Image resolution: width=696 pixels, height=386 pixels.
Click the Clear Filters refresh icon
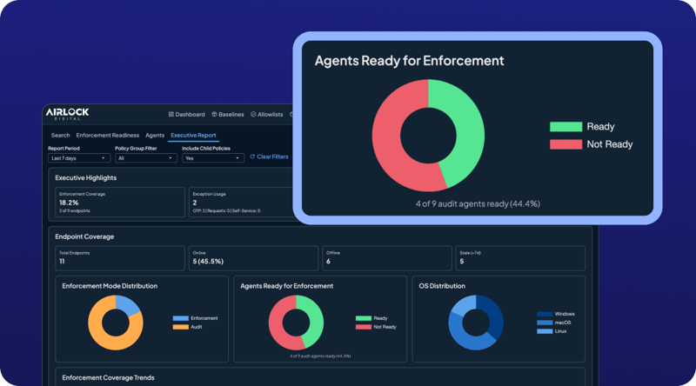point(252,157)
